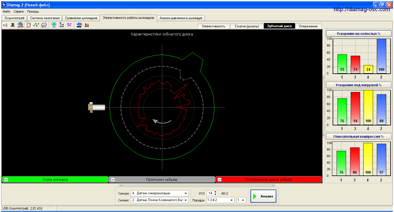Open the Сервис menu
The image size is (394, 212).
[19, 11]
